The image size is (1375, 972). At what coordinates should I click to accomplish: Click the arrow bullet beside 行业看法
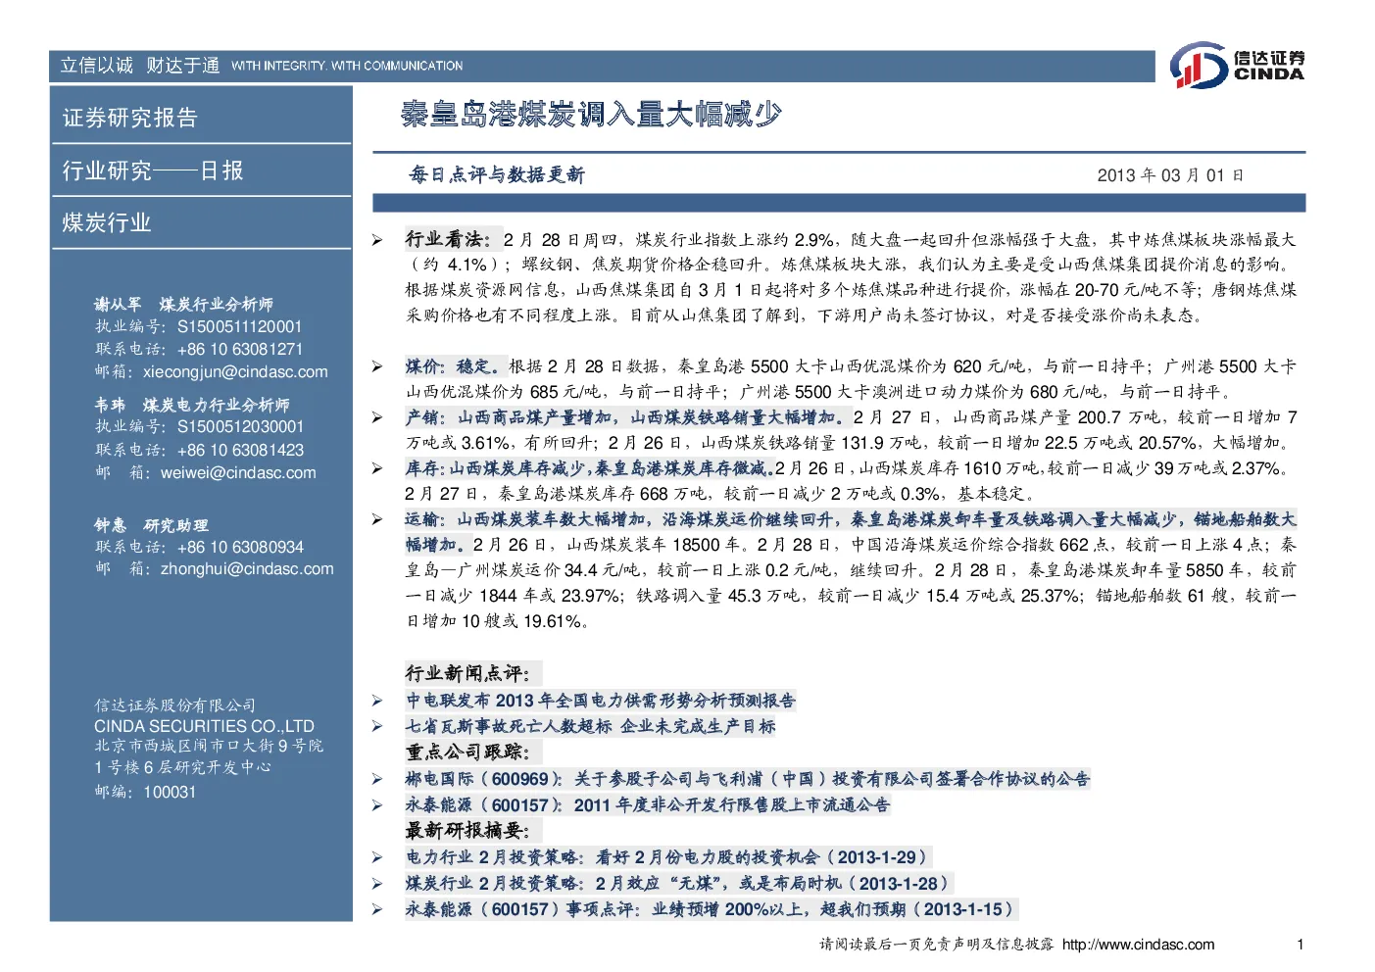tap(377, 240)
